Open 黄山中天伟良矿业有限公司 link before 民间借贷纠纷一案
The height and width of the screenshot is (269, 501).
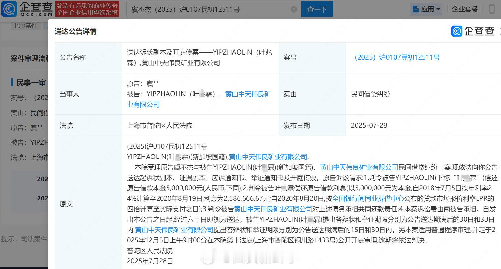(x=359, y=167)
